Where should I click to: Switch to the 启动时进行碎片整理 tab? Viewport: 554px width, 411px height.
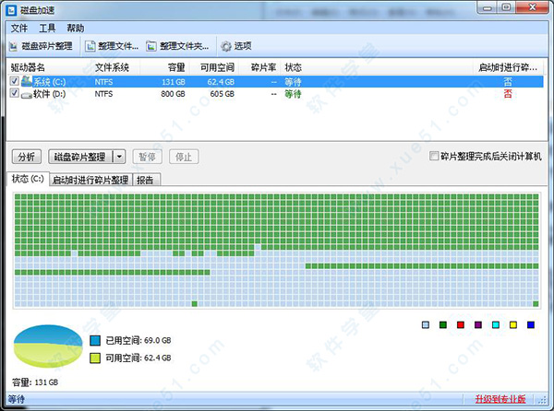pos(90,180)
